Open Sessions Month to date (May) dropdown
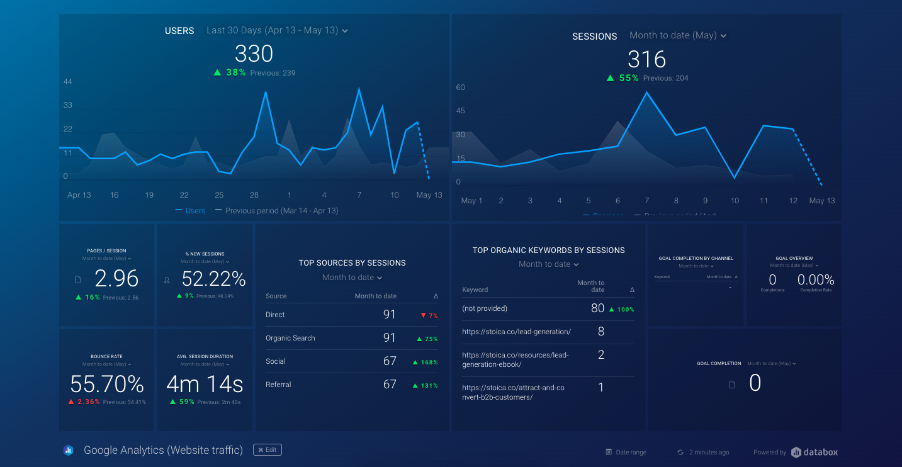This screenshot has width=902, height=467. tap(678, 35)
